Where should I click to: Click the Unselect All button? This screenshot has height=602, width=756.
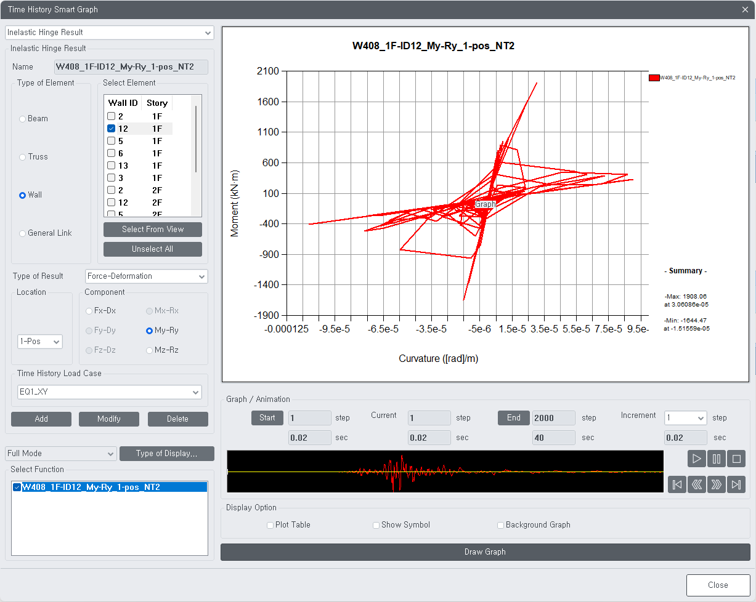(x=153, y=249)
